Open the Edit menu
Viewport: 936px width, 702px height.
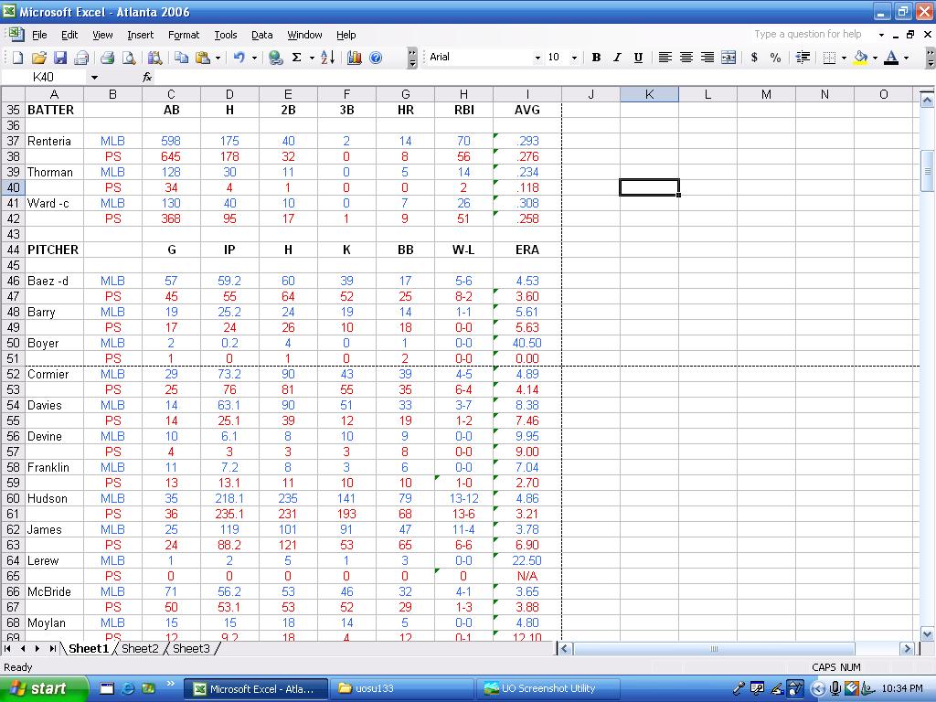point(69,35)
